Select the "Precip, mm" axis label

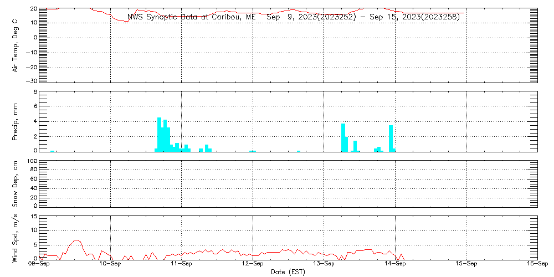[x=15, y=121]
